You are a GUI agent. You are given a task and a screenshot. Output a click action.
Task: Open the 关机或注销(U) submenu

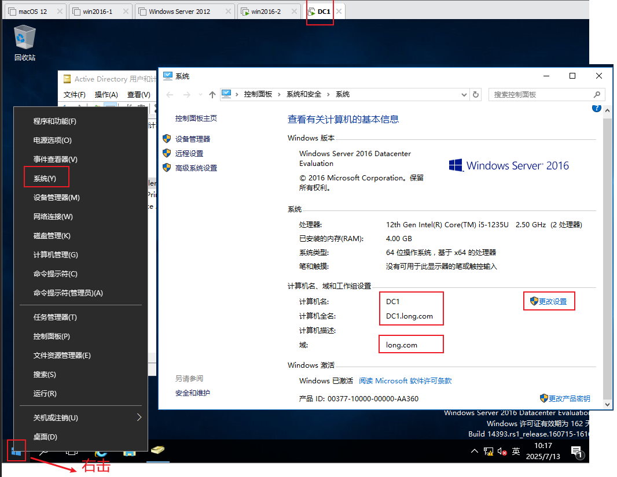pyautogui.click(x=80, y=417)
